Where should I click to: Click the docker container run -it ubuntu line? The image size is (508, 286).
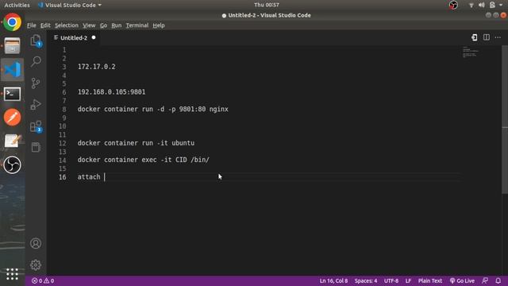(136, 143)
